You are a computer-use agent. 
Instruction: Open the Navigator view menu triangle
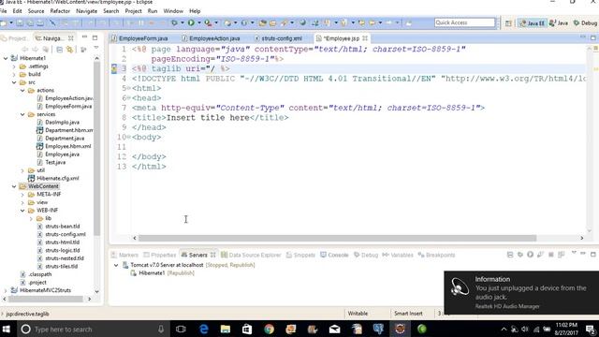96,48
